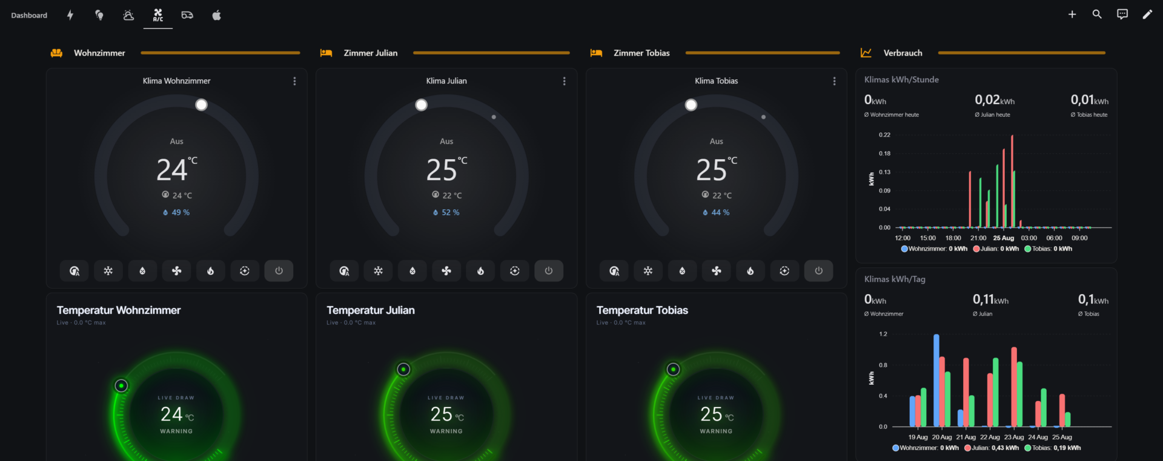Set Klima Julian to heat flame mode

click(480, 271)
